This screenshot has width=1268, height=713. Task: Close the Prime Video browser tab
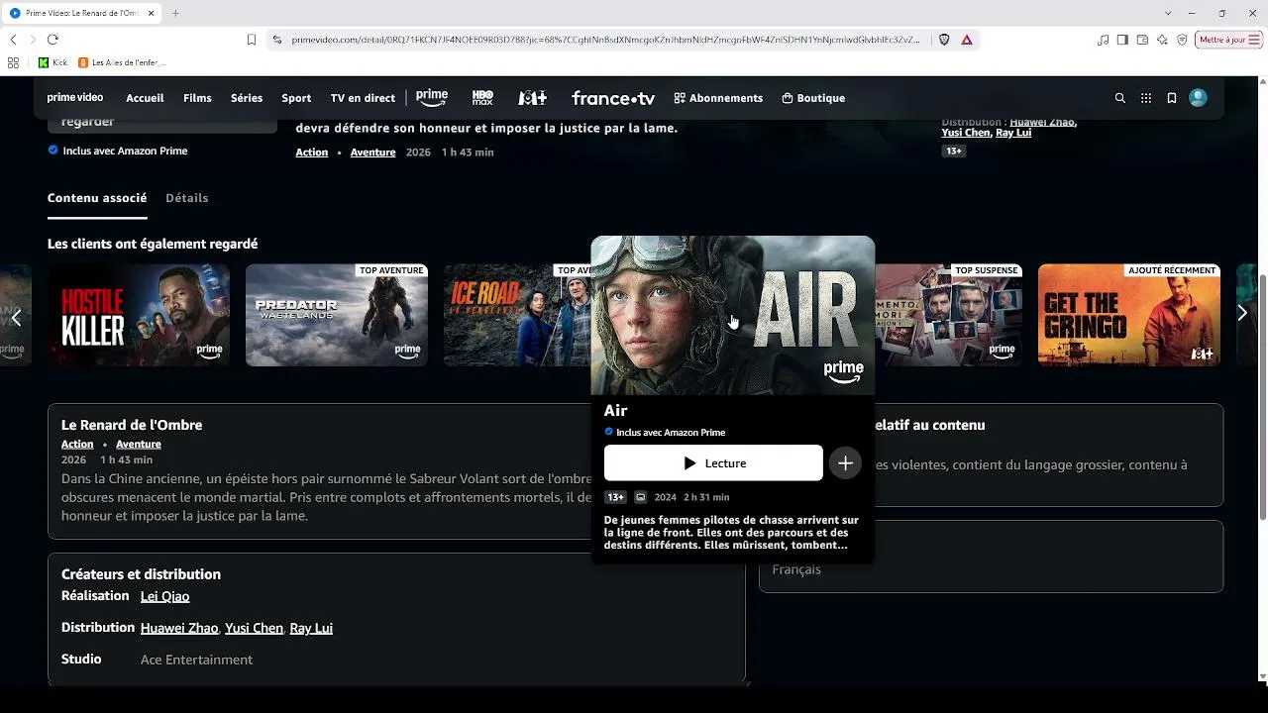point(152,13)
